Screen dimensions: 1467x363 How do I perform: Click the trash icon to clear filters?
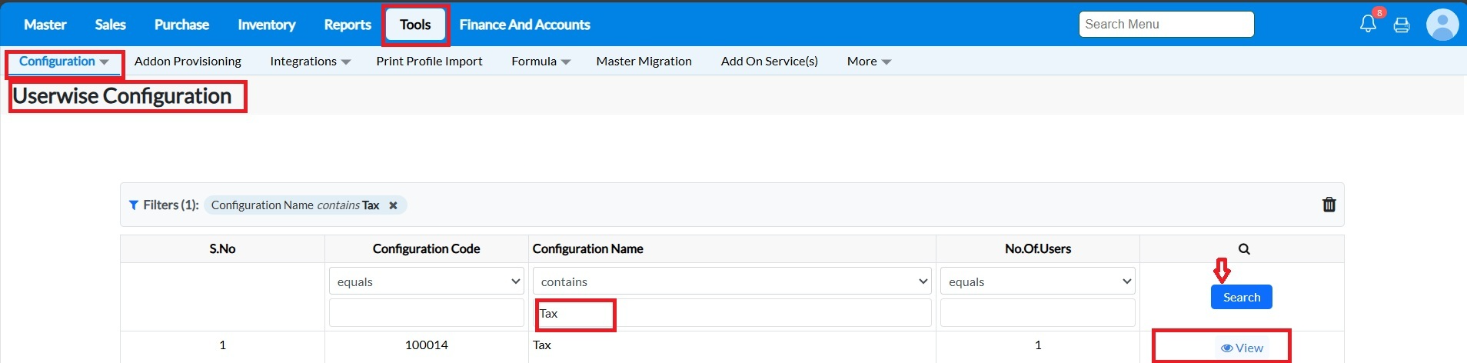pos(1329,205)
